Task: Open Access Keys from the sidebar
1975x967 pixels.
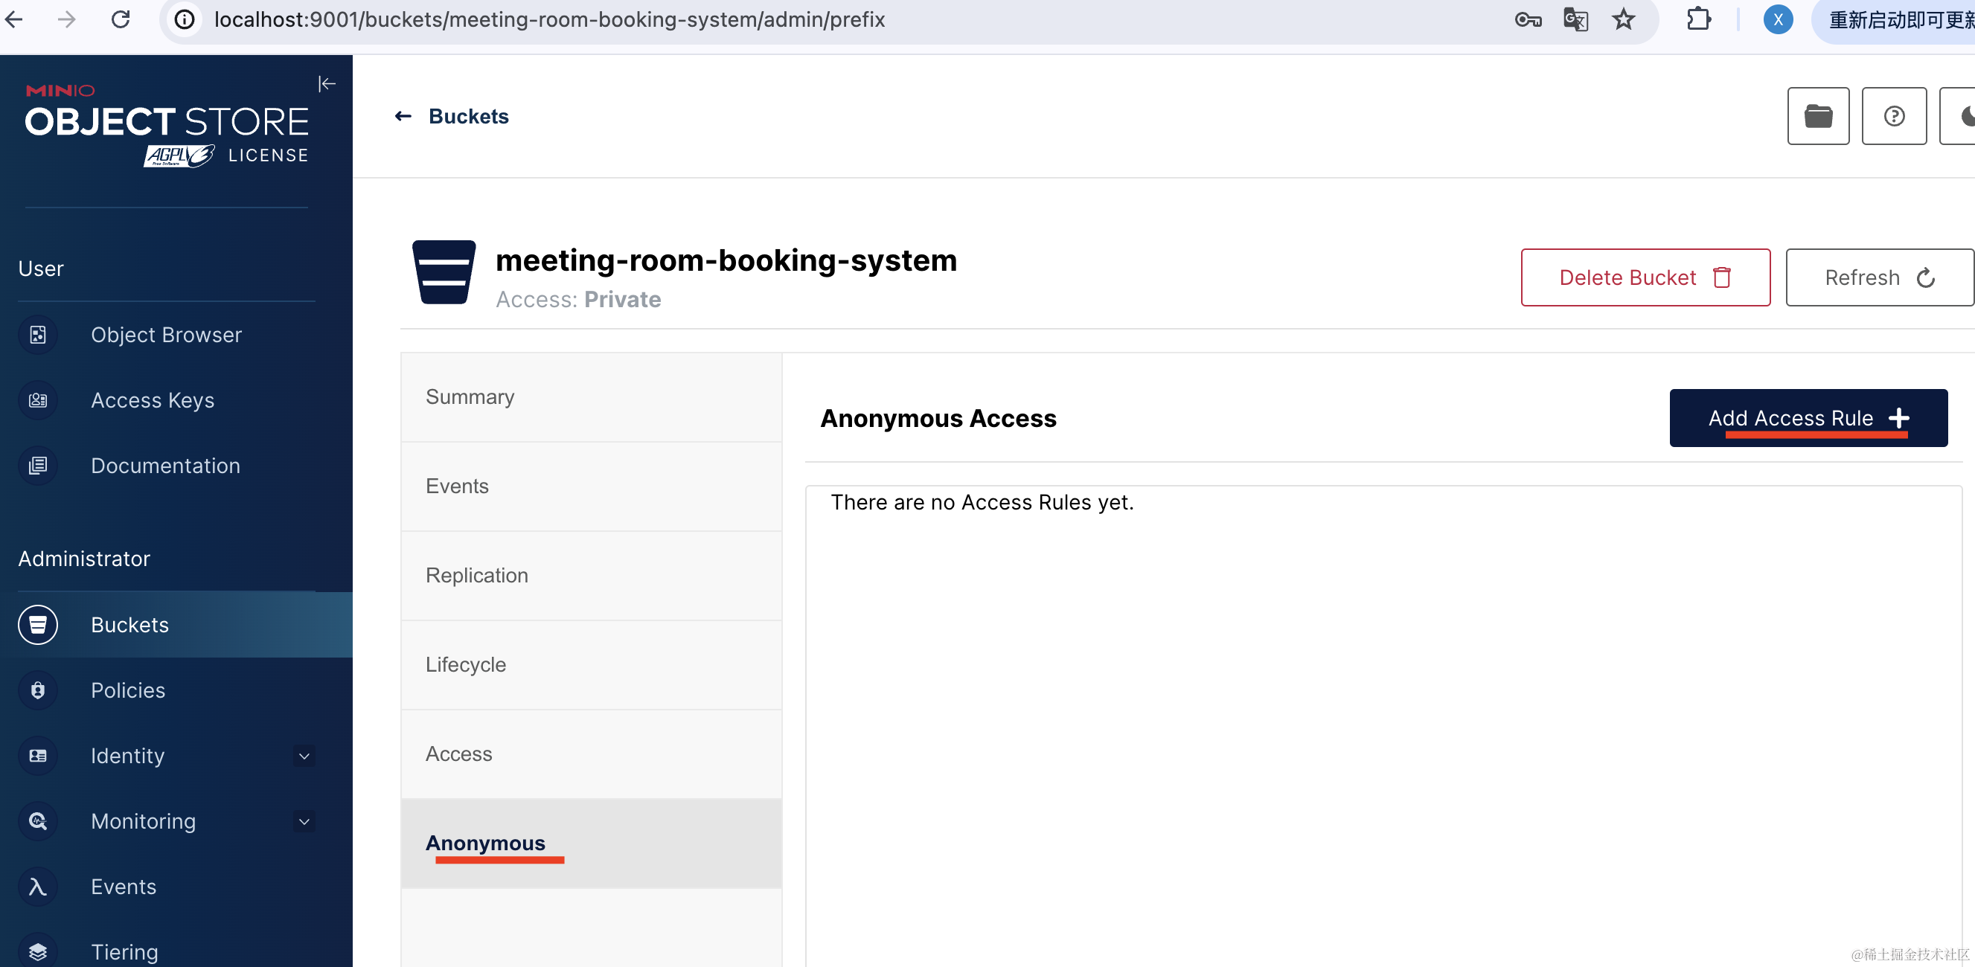Action: point(152,400)
